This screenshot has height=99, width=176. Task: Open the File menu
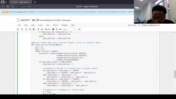(20, 25)
